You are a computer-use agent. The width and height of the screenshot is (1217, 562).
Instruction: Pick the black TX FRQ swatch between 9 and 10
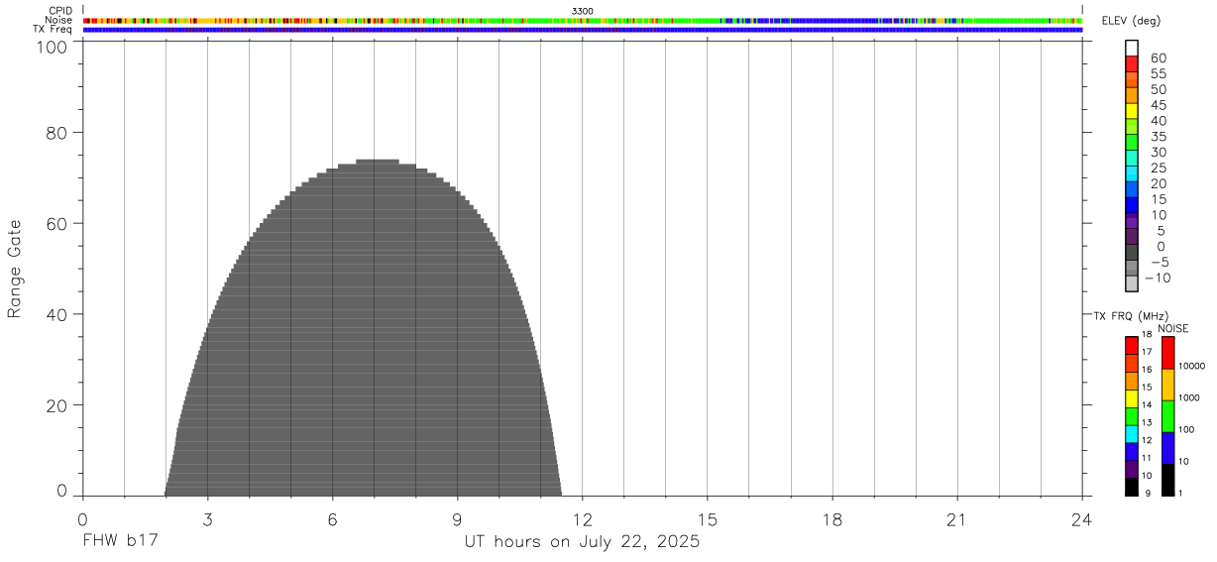click(x=1132, y=487)
